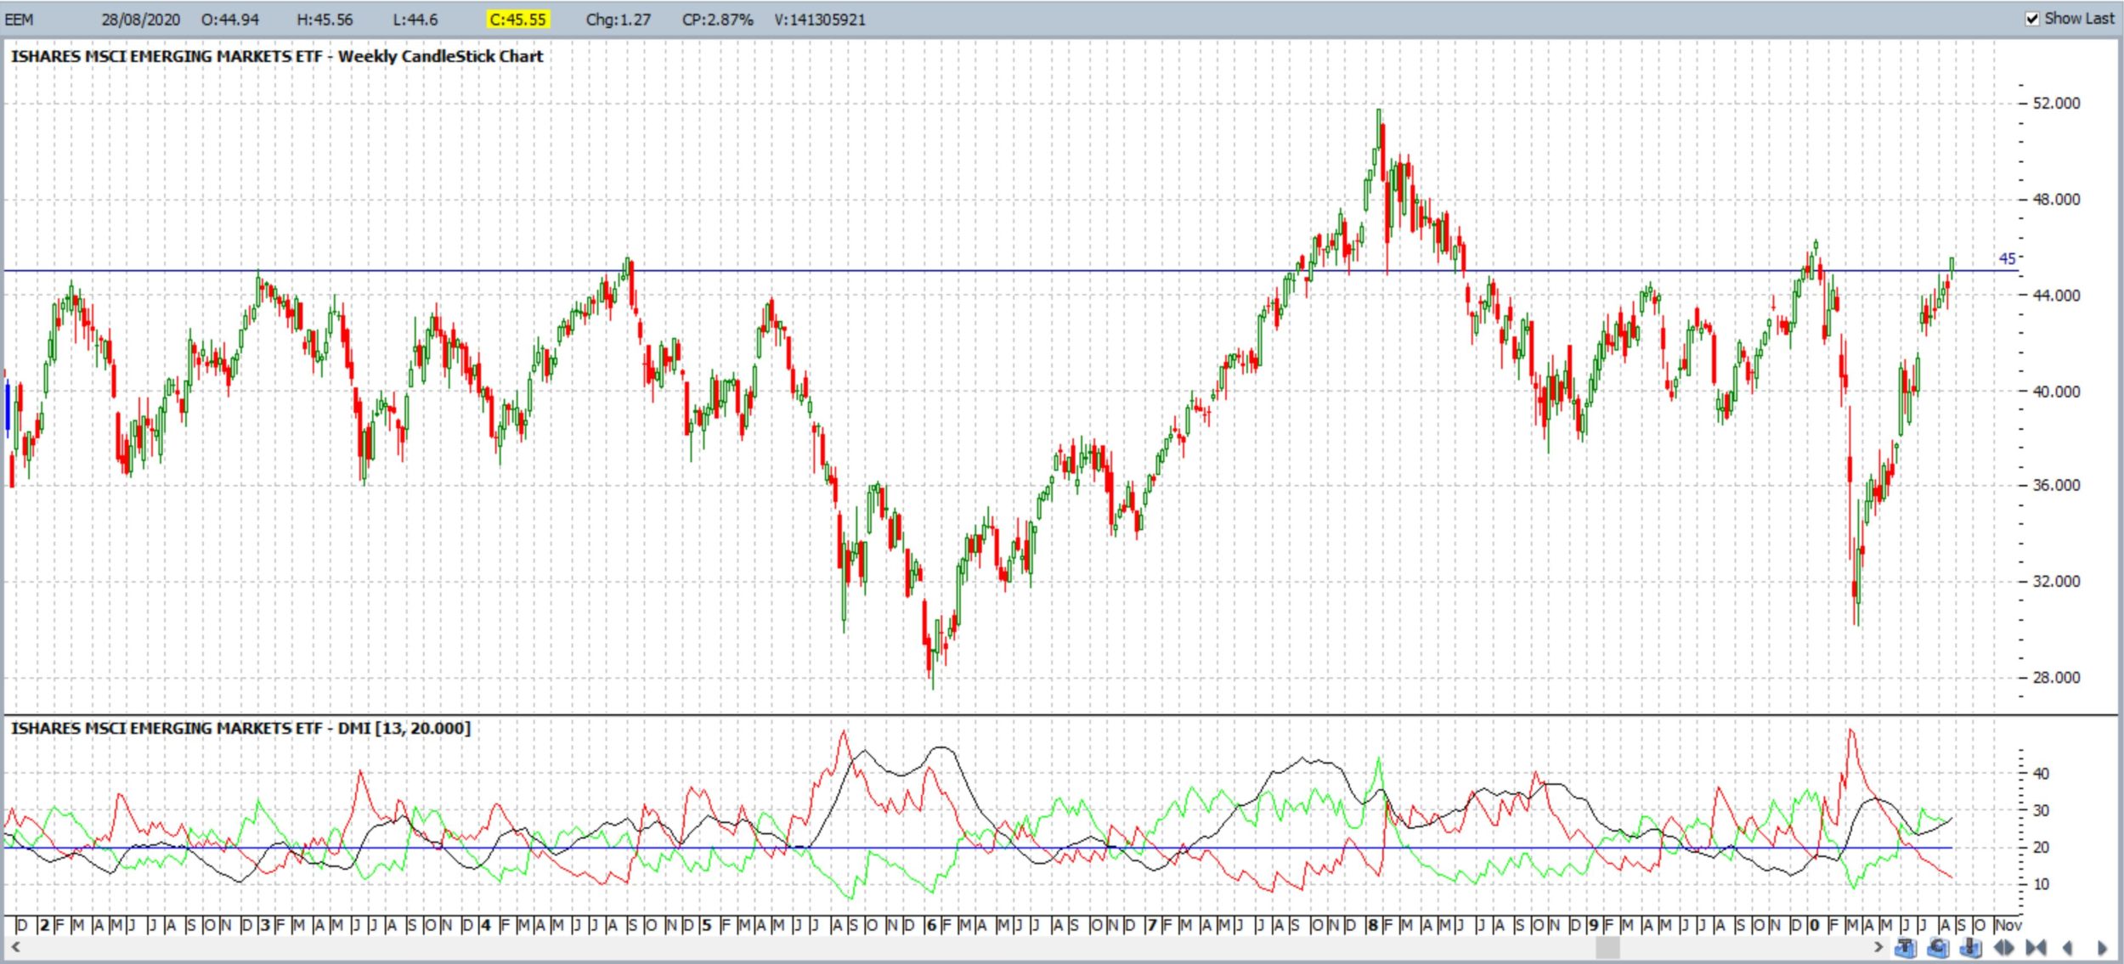Screen dimensions: 2124x964
Task: Click the blue 45 price line label
Action: coord(2007,259)
